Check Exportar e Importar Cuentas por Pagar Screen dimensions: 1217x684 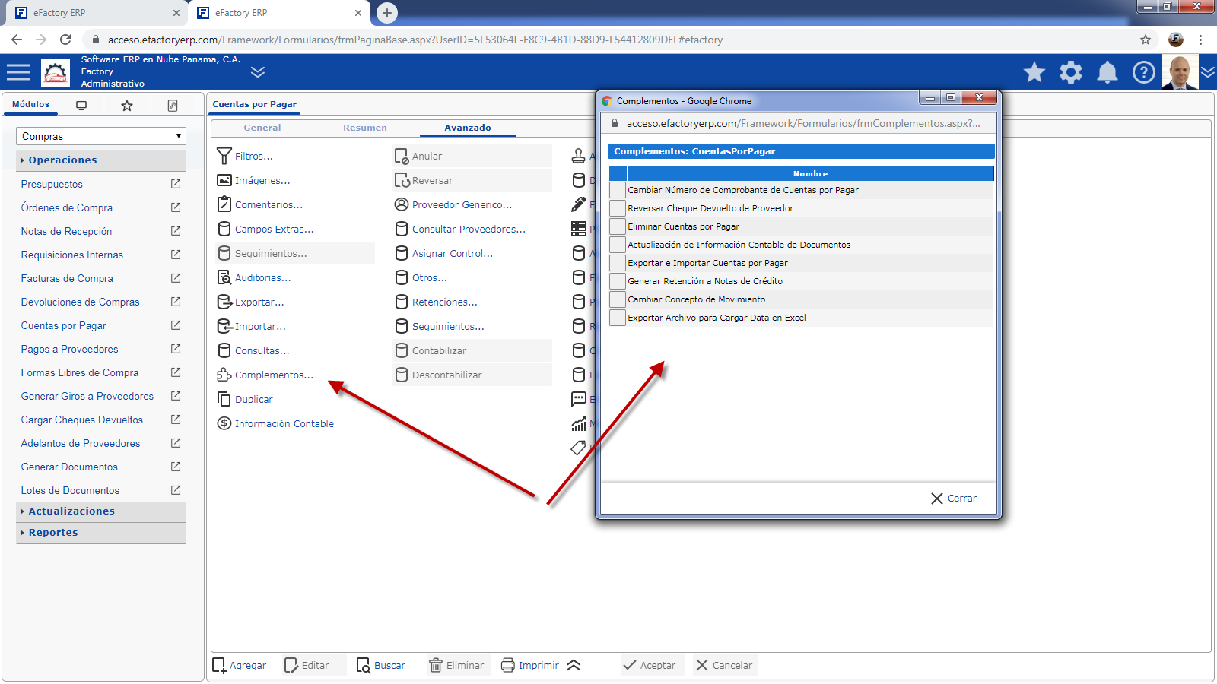coord(618,263)
